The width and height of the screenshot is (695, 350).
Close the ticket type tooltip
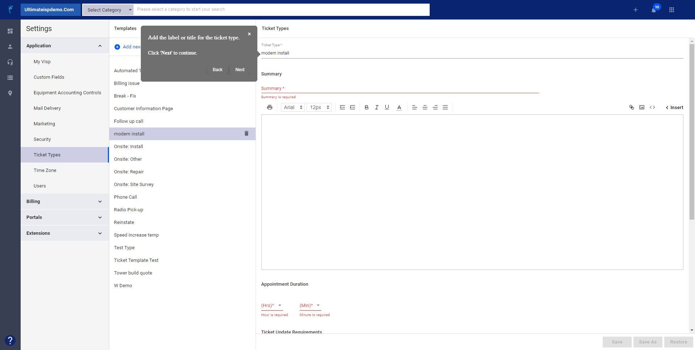coord(249,34)
